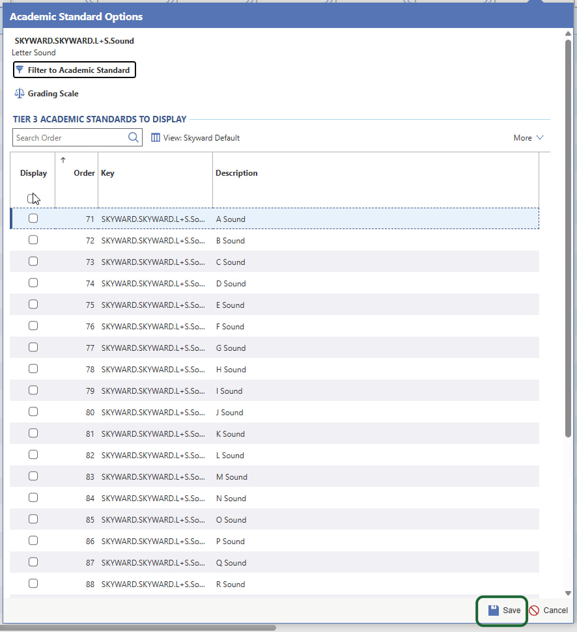Click the Display column header label
This screenshot has width=577, height=632.
(33, 173)
